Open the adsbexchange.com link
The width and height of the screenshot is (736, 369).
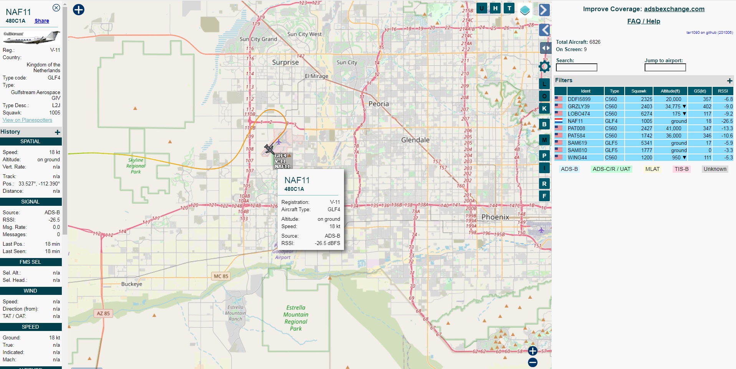(x=674, y=9)
